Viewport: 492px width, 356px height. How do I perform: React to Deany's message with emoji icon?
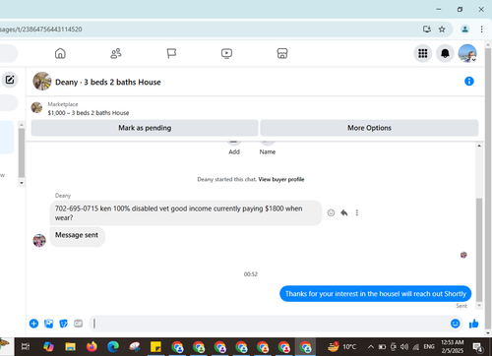click(331, 213)
